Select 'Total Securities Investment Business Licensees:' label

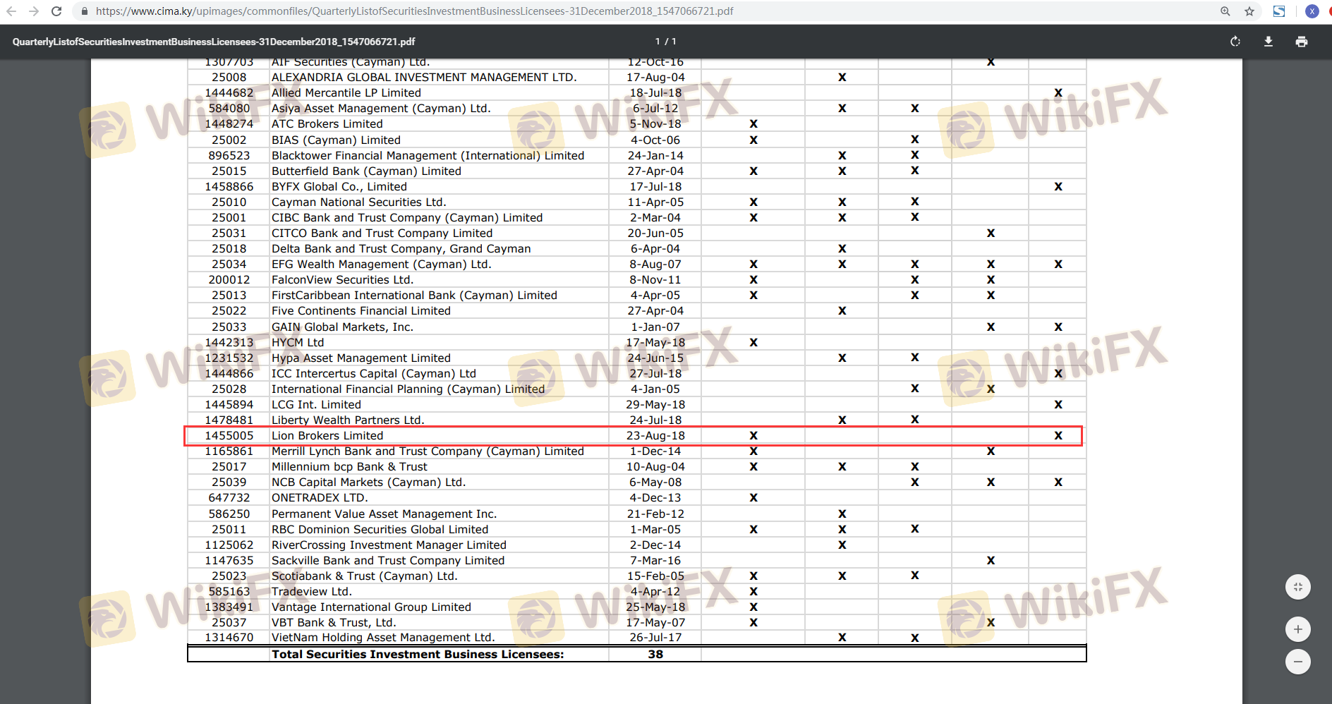point(418,655)
